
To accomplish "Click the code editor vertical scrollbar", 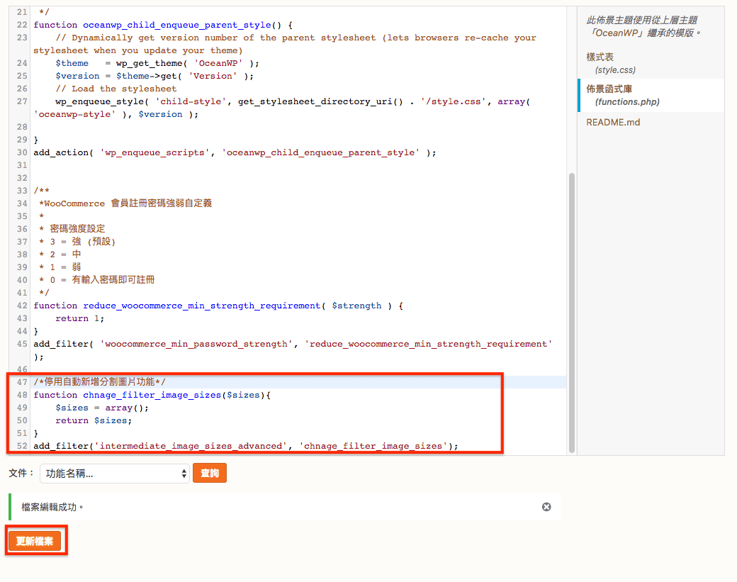I will (x=572, y=312).
